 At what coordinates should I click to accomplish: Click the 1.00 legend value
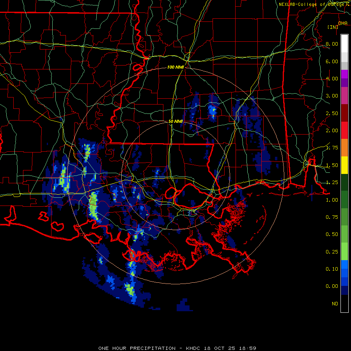[x=332, y=200]
